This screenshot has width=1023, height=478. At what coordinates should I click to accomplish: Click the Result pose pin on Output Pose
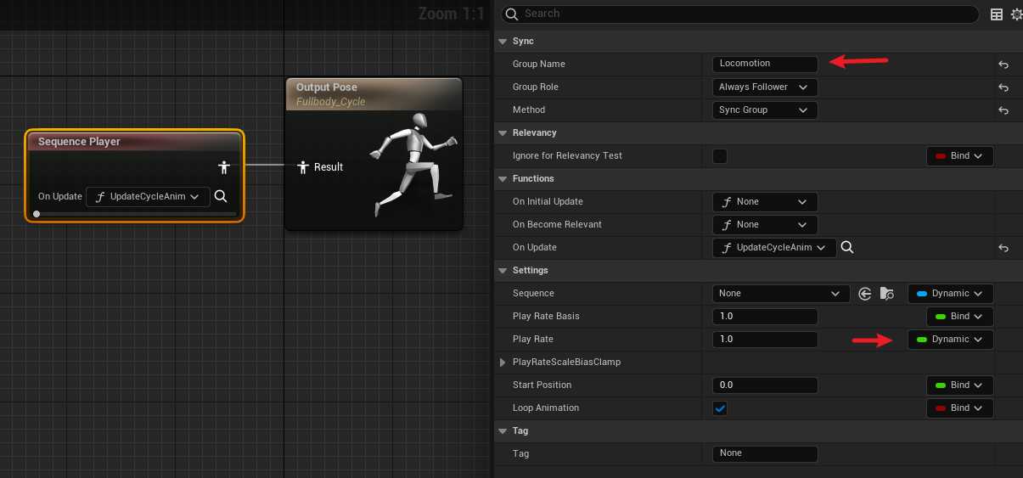tap(302, 167)
